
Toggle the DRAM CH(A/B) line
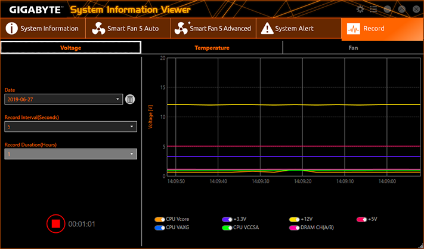(x=294, y=228)
